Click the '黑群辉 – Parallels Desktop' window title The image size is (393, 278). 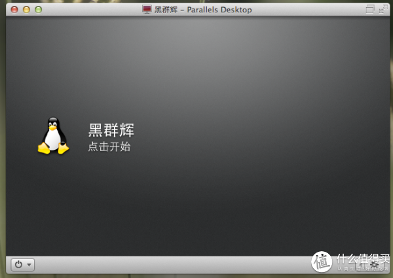(203, 10)
